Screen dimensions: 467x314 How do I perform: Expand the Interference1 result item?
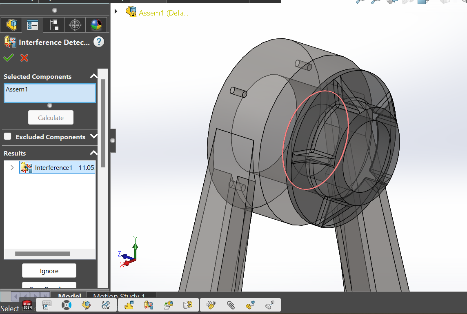pyautogui.click(x=12, y=167)
